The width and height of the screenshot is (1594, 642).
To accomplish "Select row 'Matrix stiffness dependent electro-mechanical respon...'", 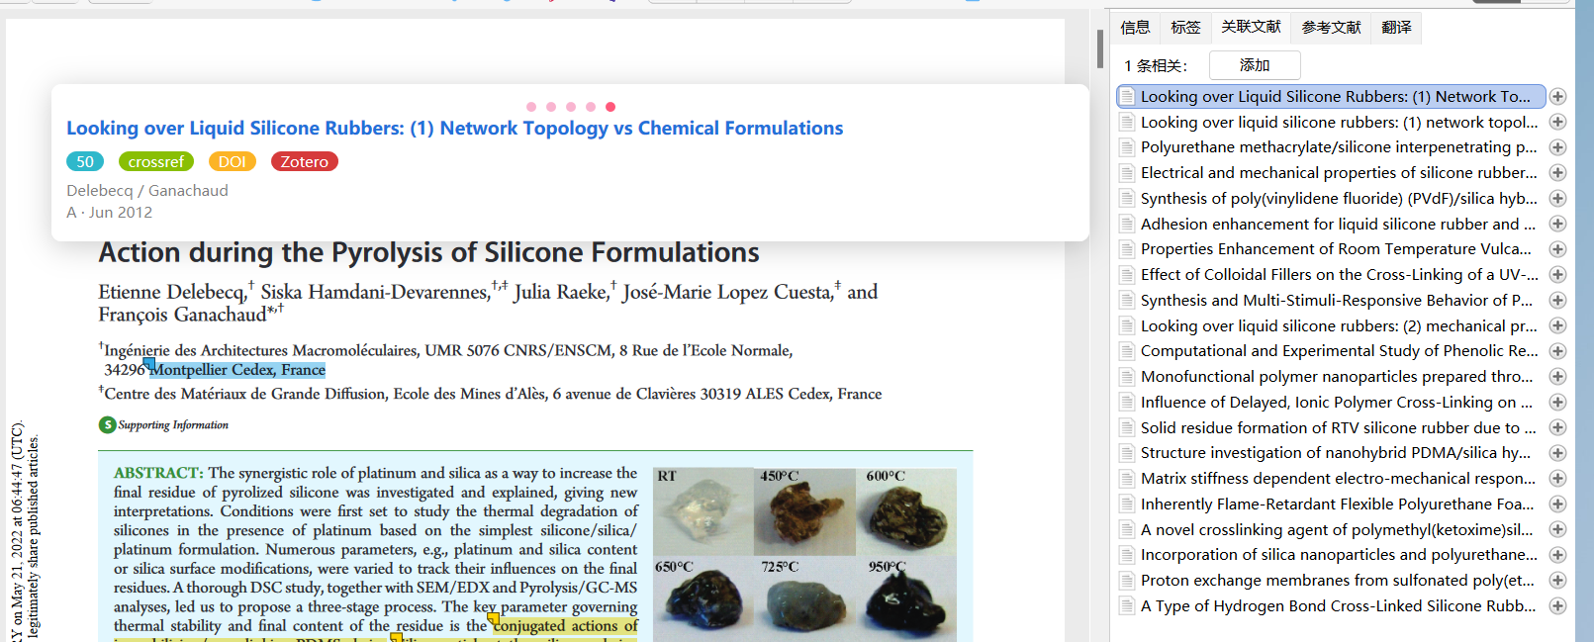I will coord(1331,479).
